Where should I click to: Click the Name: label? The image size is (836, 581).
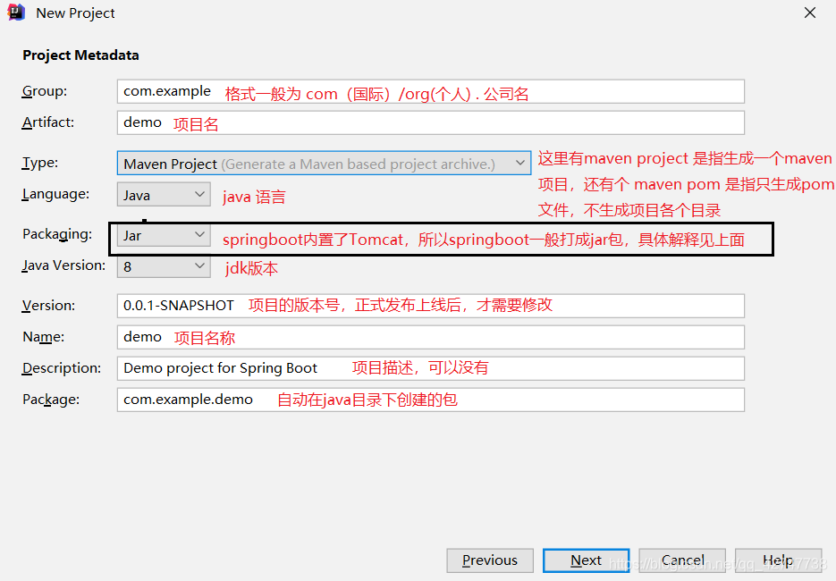pos(43,337)
